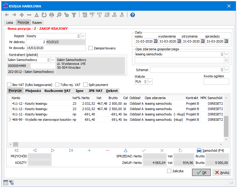Image resolution: width=237 pixels, height=188 pixels.
Task: Jump to last position row navigation icon
Action: coord(71,150)
